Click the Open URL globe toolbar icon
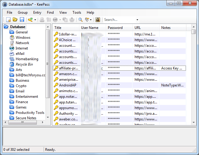Viewport: 199px width, 155px height. [55, 20]
